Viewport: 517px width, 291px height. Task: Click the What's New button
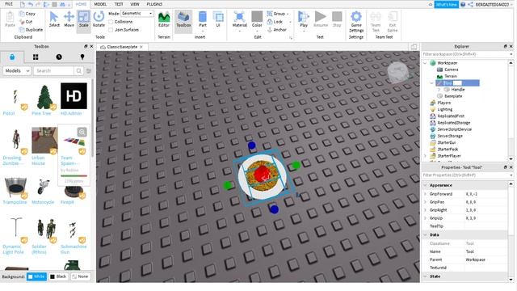point(446,4)
